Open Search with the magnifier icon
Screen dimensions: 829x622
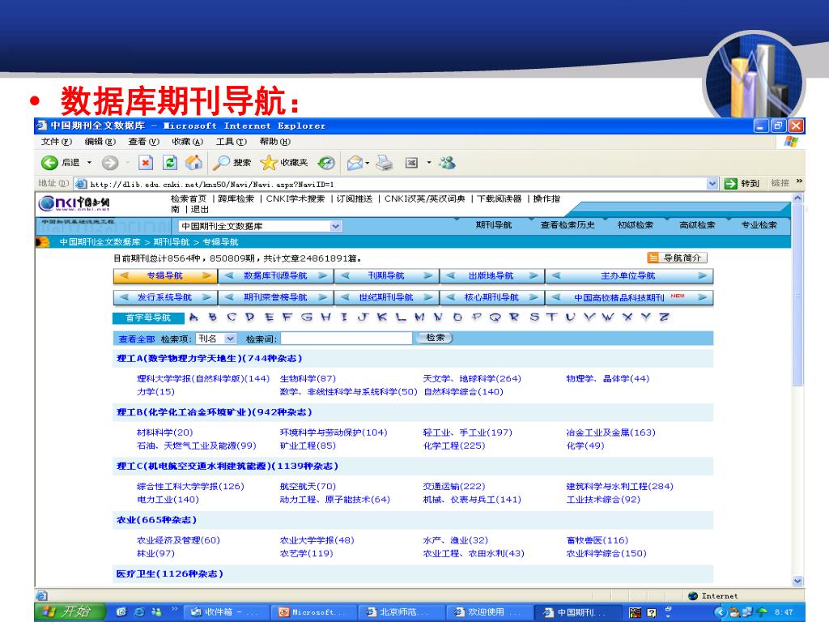(220, 162)
